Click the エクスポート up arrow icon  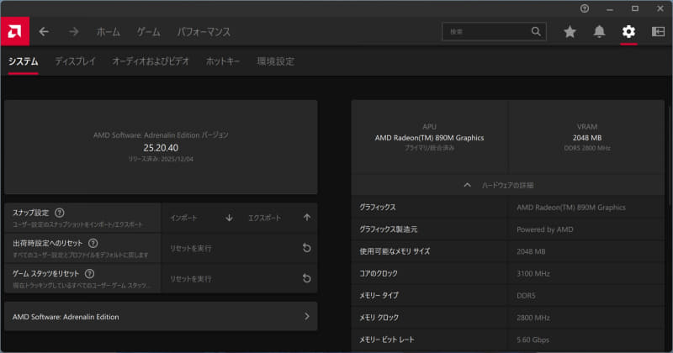(307, 218)
